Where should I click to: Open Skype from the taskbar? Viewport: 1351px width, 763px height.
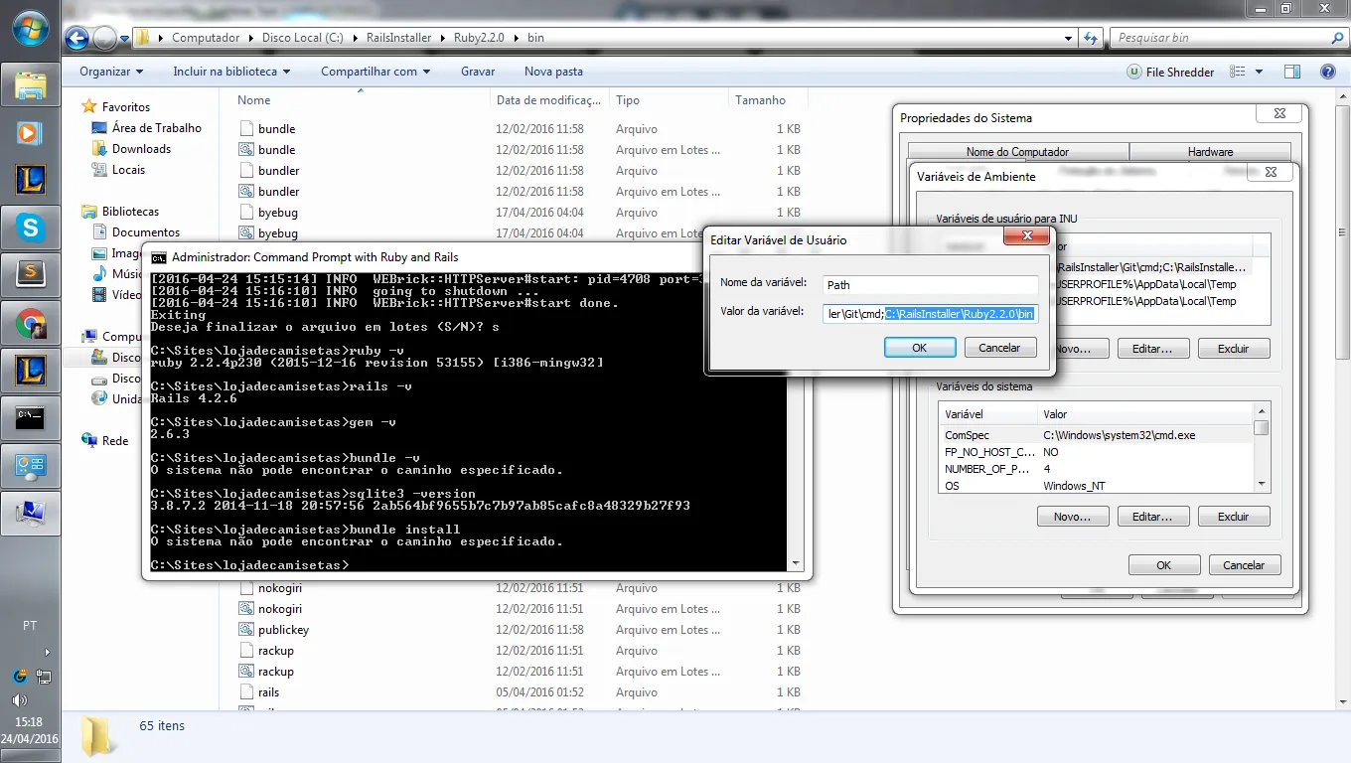30,229
